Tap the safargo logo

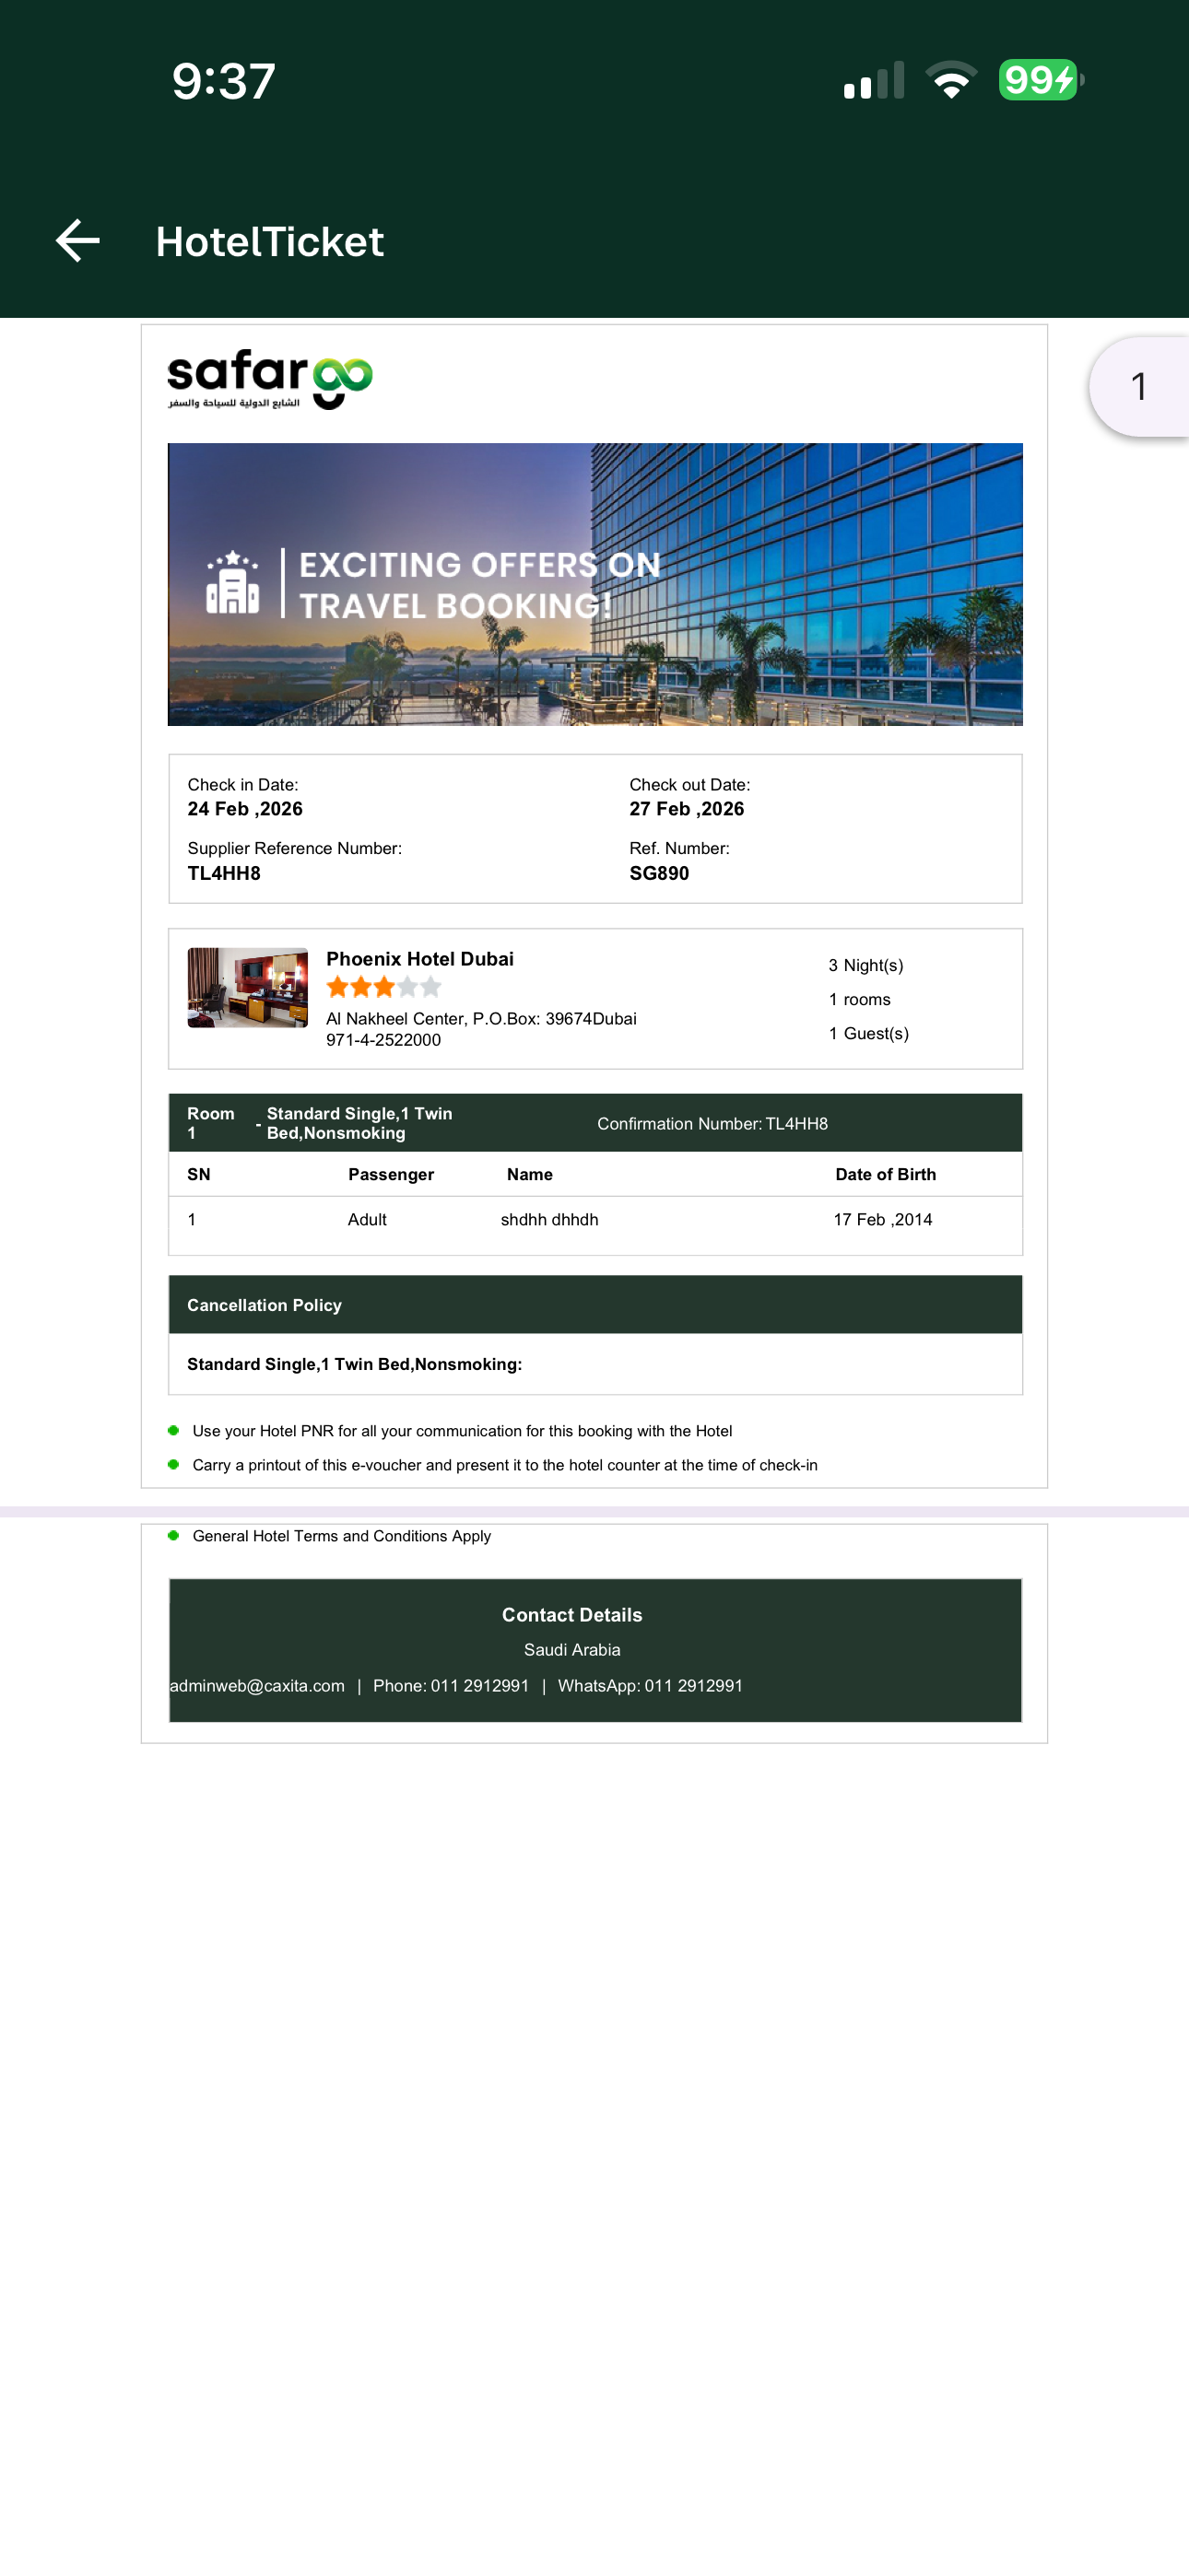pyautogui.click(x=269, y=379)
